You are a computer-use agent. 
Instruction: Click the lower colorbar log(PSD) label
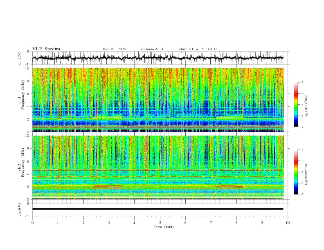[306, 174]
